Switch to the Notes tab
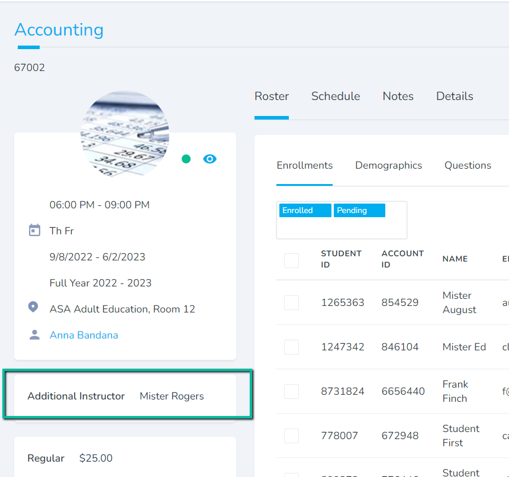The height and width of the screenshot is (477, 509). (x=398, y=96)
